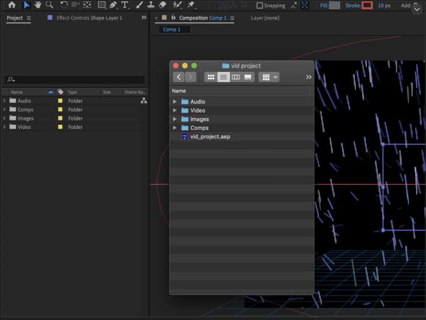Select the Selection arrow tool
Image resolution: width=426 pixels, height=320 pixels.
[x=26, y=5]
